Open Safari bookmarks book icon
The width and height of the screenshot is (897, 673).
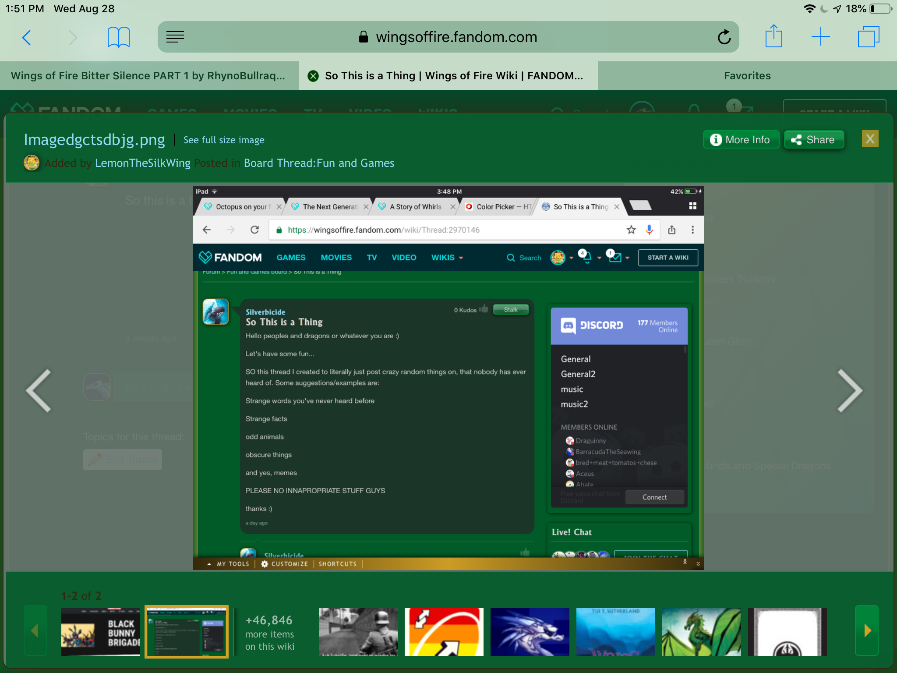pos(118,37)
